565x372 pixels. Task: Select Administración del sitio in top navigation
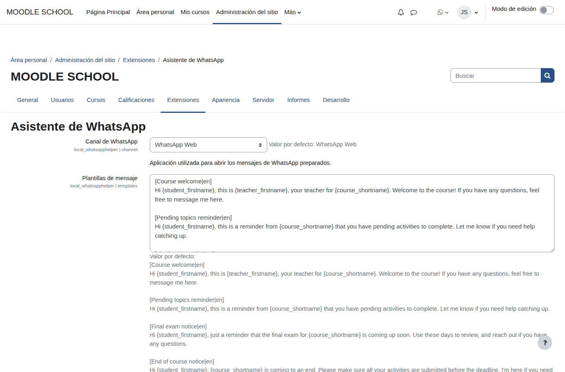[x=247, y=12]
